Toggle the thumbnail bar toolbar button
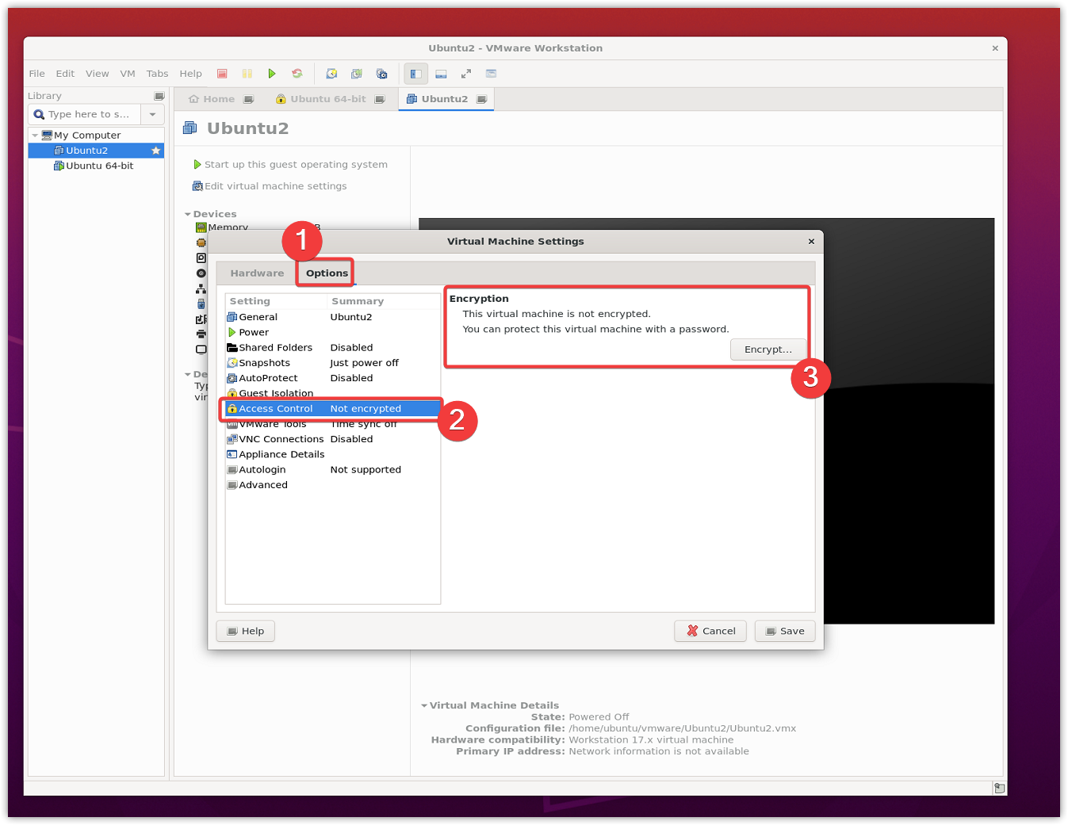The image size is (1068, 825). coord(441,74)
